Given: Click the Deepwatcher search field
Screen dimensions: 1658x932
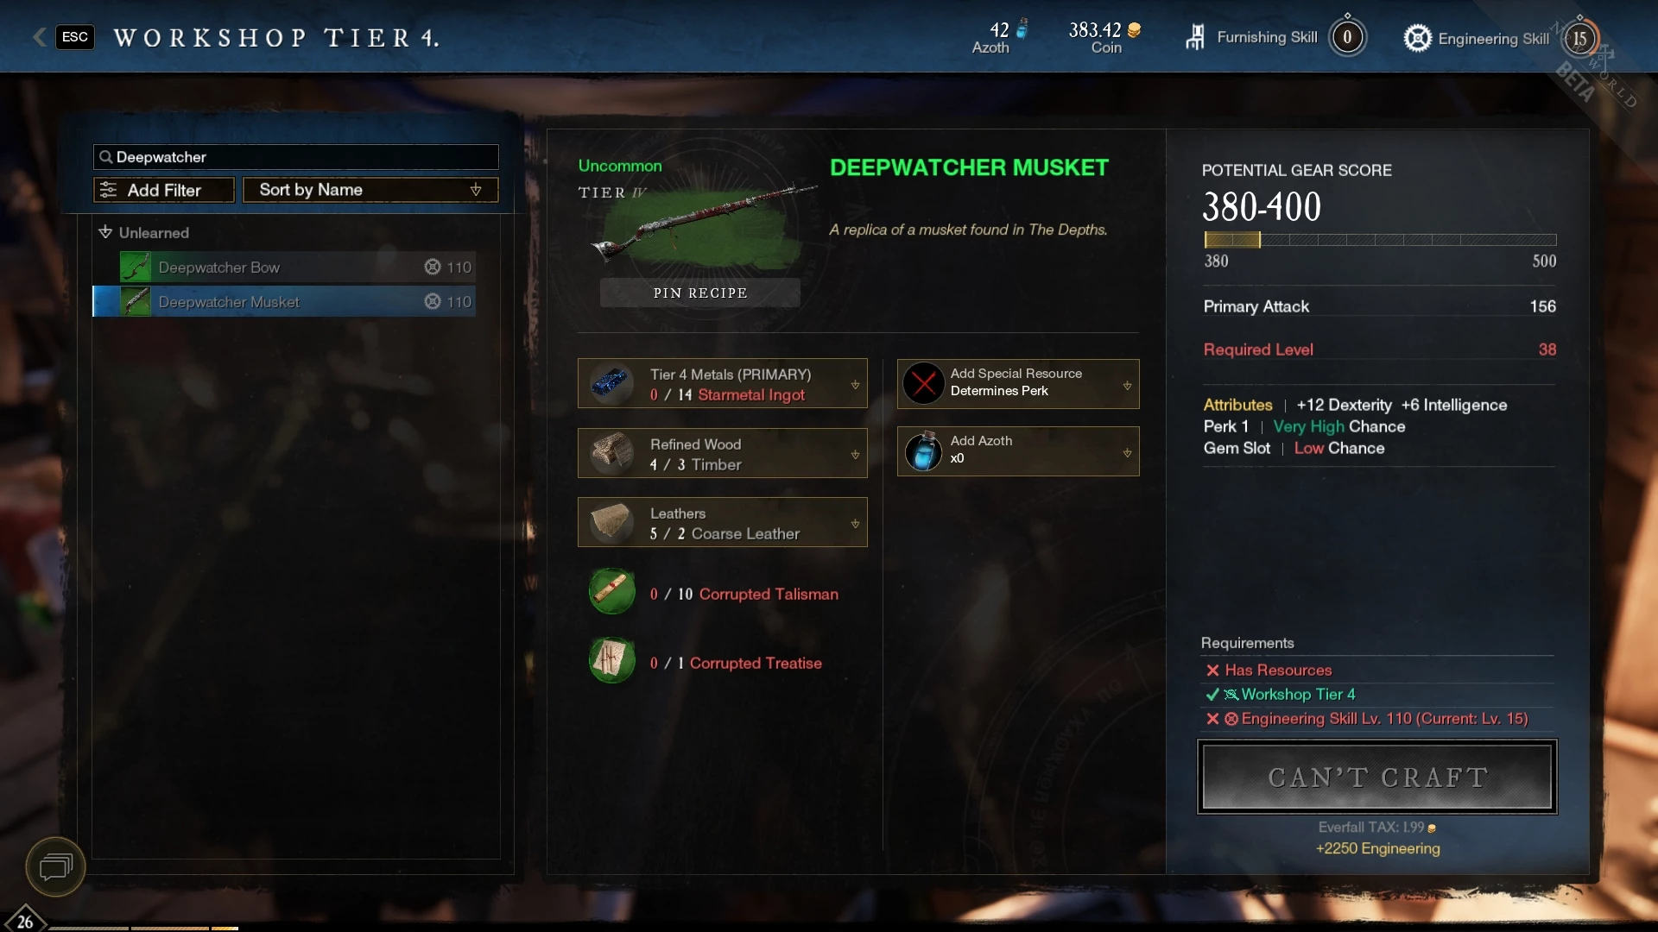Looking at the screenshot, I should tap(296, 157).
